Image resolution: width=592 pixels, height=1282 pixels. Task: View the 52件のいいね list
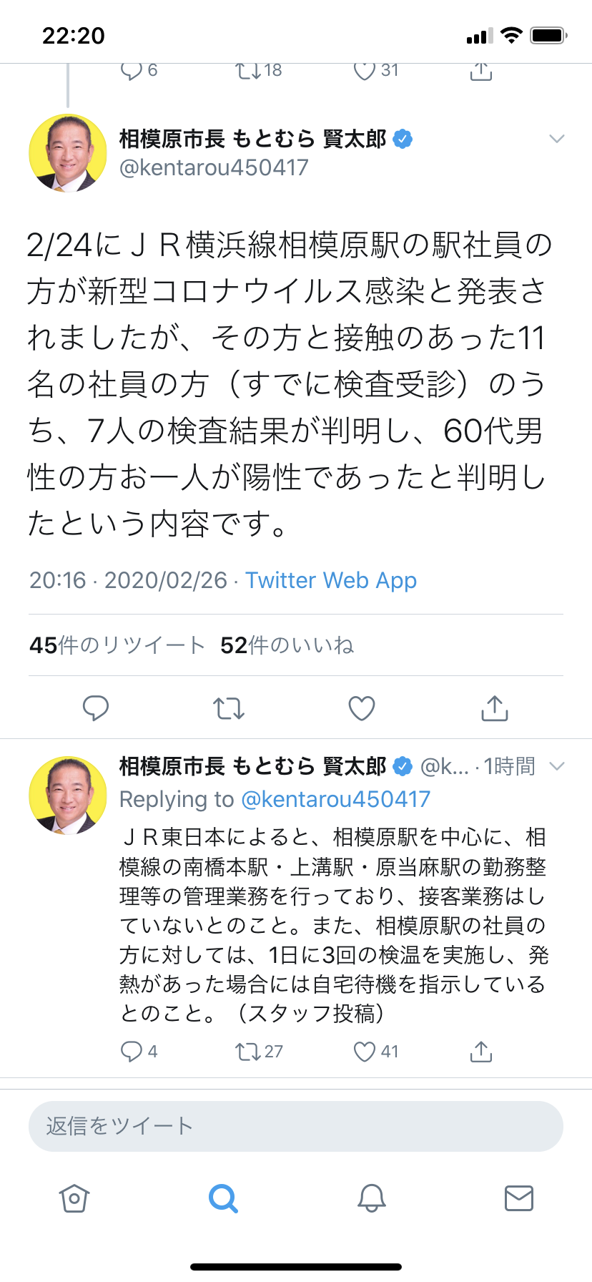click(x=287, y=645)
